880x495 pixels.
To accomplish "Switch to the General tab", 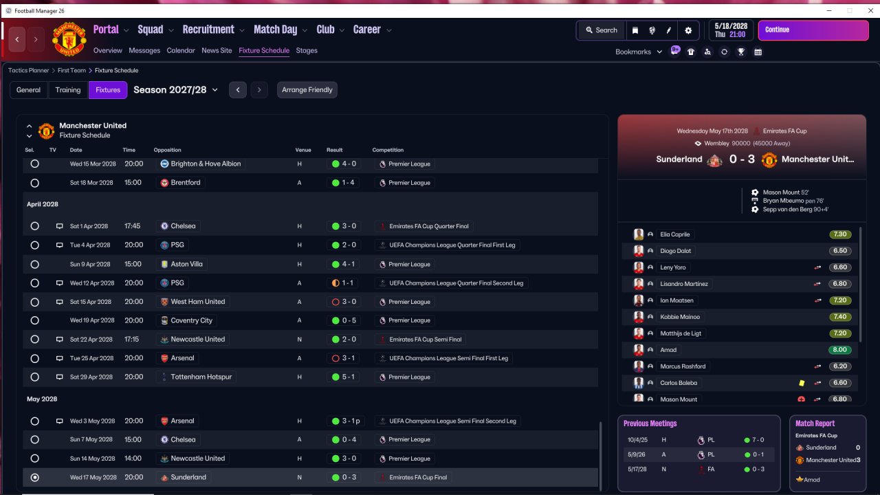I will 29,90.
